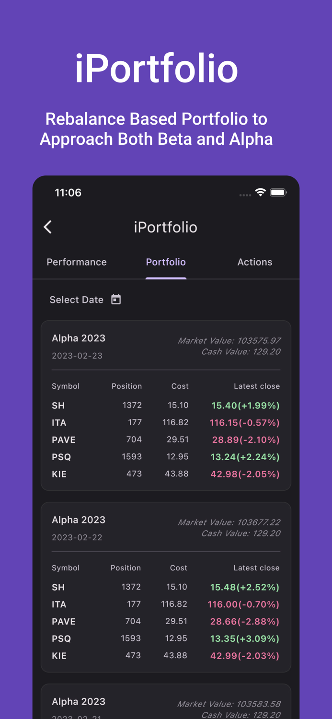Expand the Alpha 2023 card dated 2023-02-22
Image resolution: width=332 pixels, height=719 pixels.
79,520
